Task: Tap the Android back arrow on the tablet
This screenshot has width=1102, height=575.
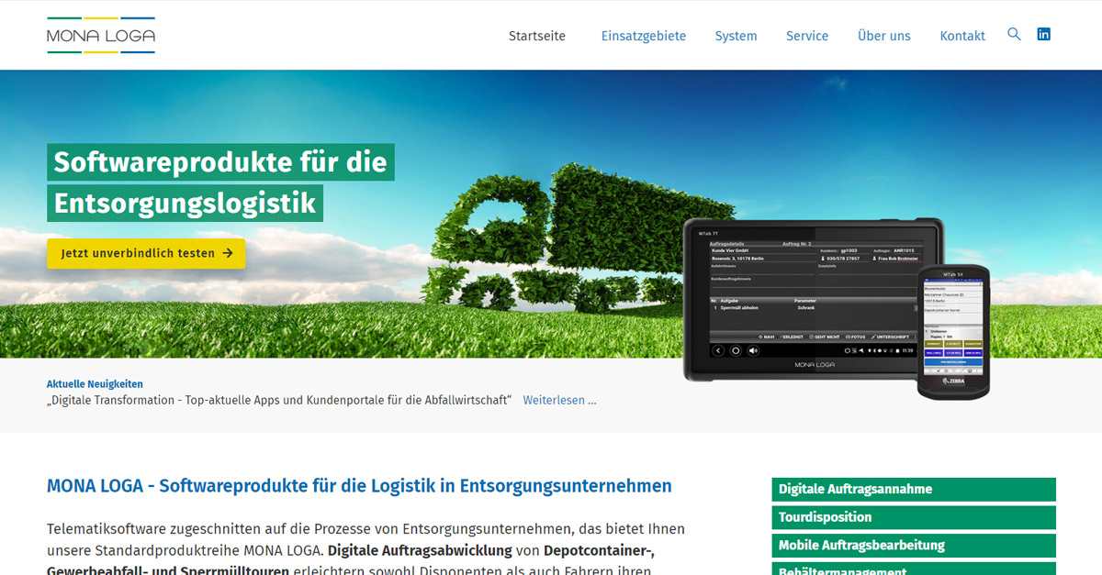Action: 718,350
